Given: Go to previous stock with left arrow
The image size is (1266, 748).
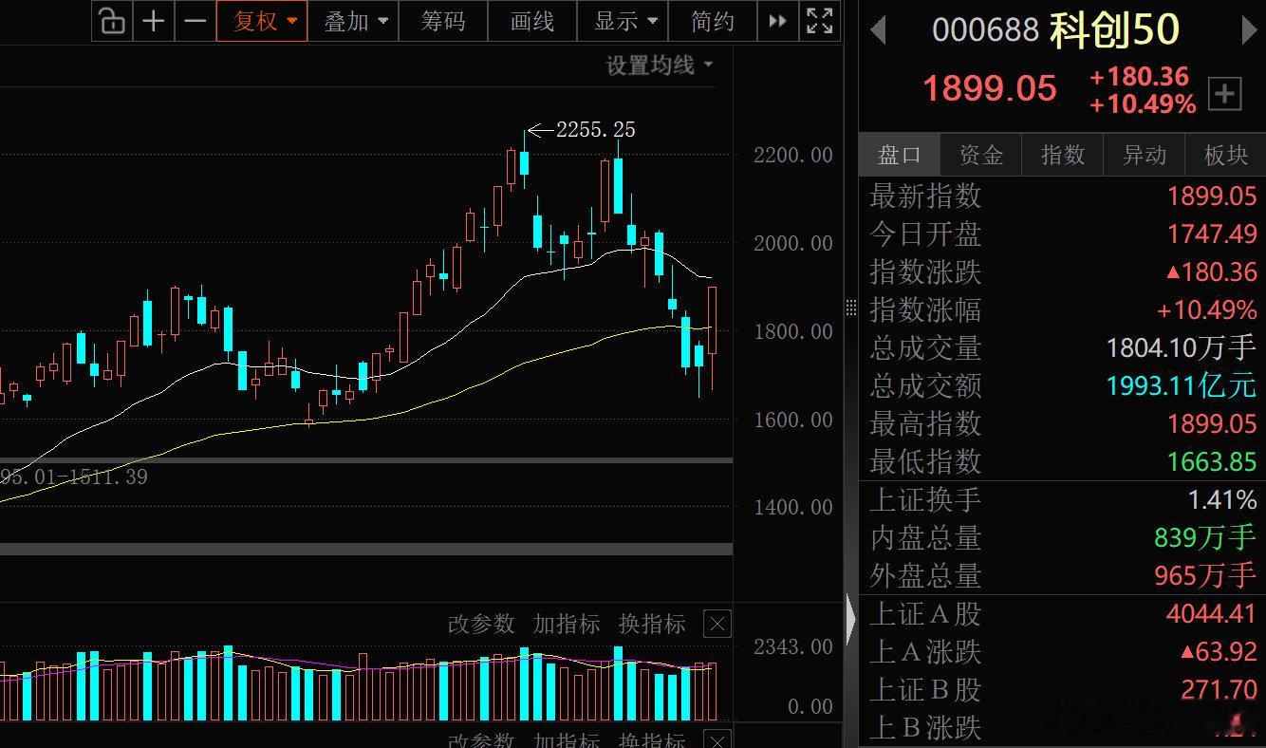Looking at the screenshot, I should pos(878,31).
